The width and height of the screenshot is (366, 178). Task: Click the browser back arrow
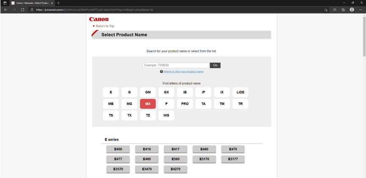coord(6,9)
